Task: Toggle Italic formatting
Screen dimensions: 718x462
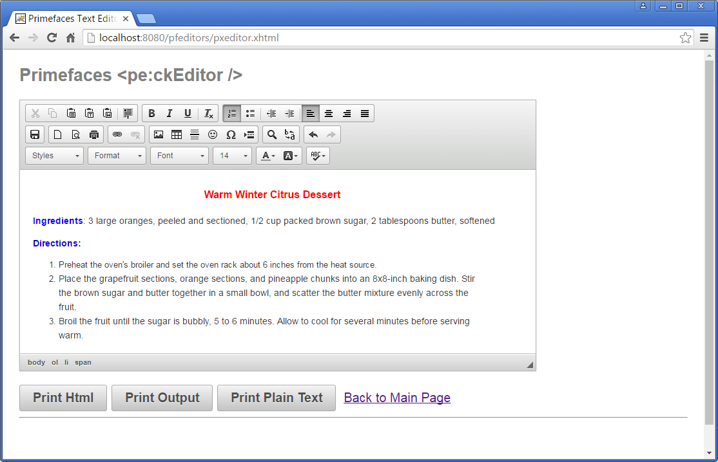Action: [170, 113]
